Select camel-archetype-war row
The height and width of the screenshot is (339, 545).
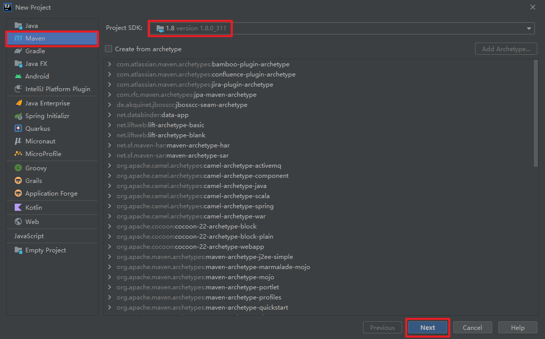[318, 216]
